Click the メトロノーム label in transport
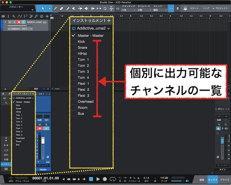 (135, 181)
